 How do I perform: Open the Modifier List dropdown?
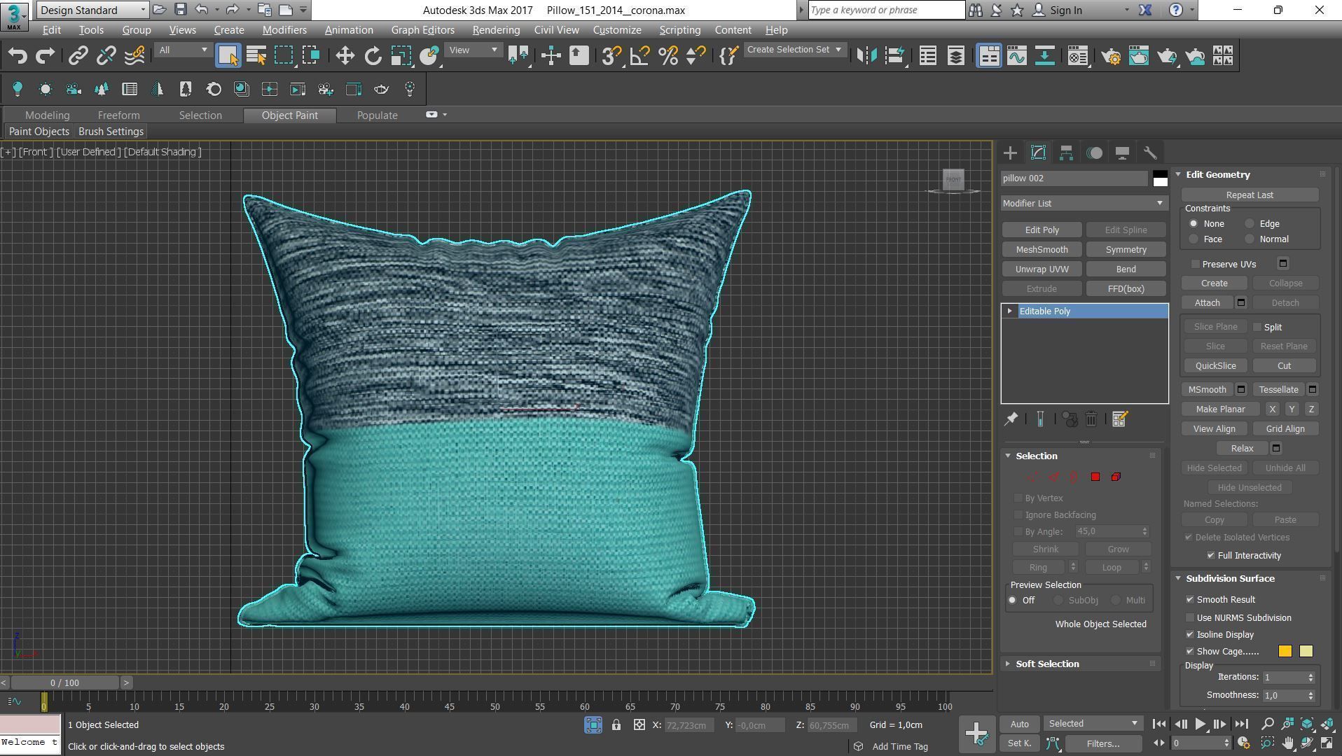(1084, 203)
